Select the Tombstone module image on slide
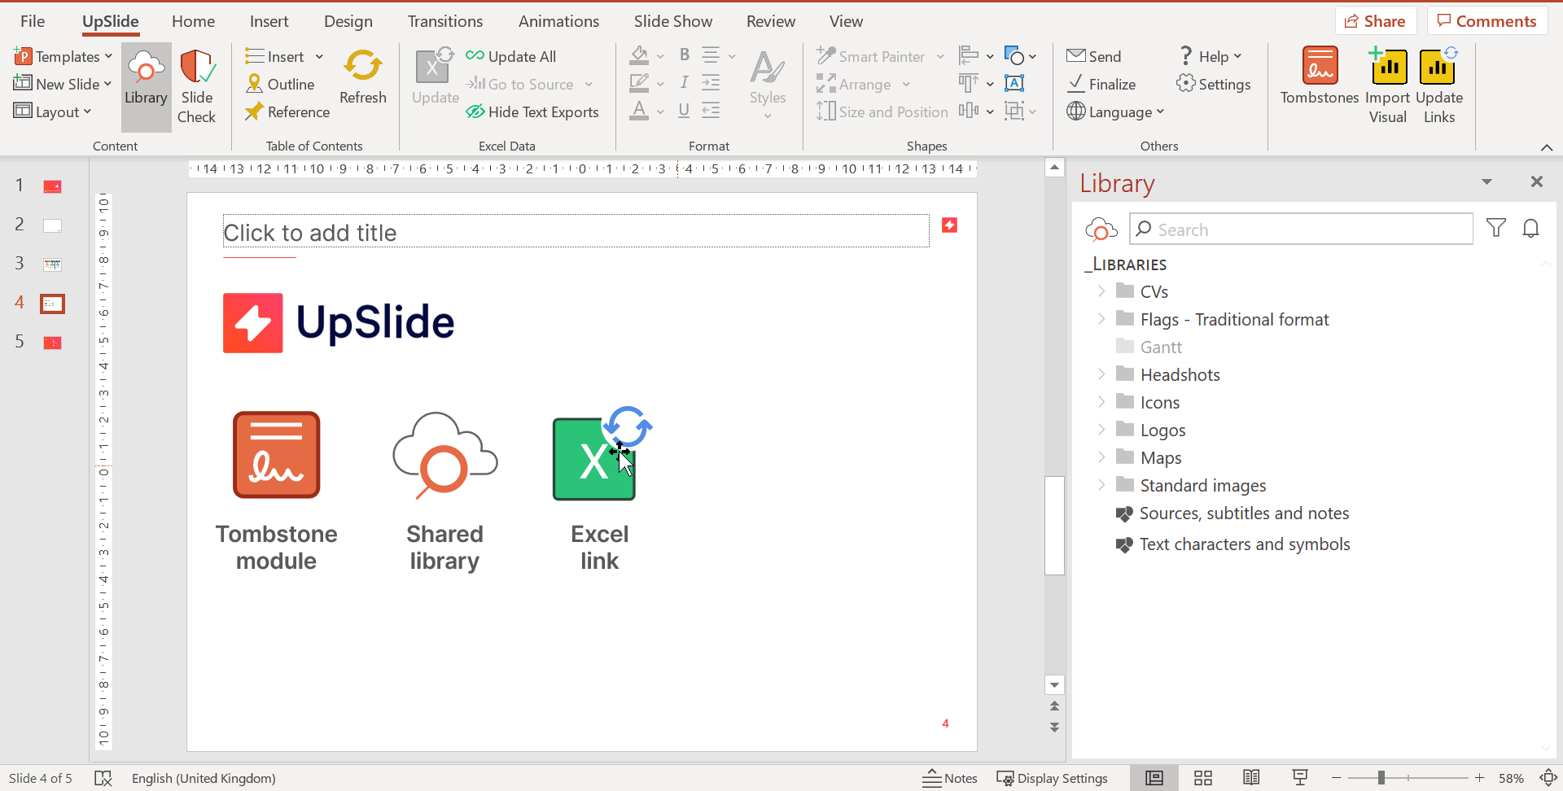This screenshot has width=1563, height=791. (x=277, y=455)
